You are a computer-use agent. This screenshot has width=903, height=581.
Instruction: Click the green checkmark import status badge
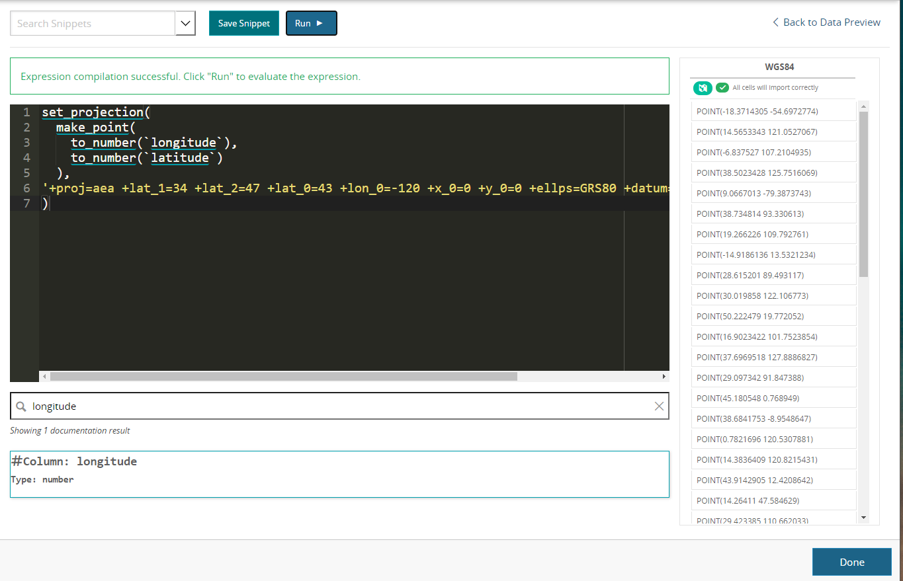[x=722, y=87]
